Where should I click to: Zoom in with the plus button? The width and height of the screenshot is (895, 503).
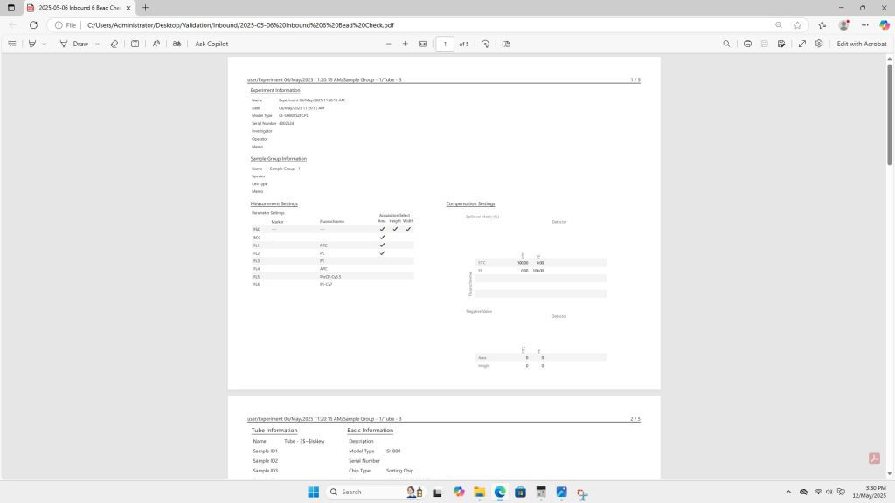pyautogui.click(x=405, y=44)
